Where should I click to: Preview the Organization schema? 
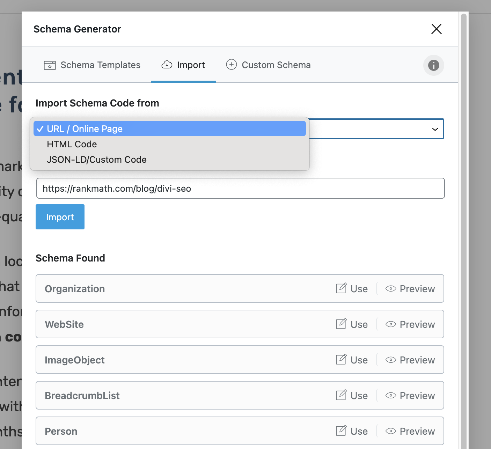coord(410,289)
